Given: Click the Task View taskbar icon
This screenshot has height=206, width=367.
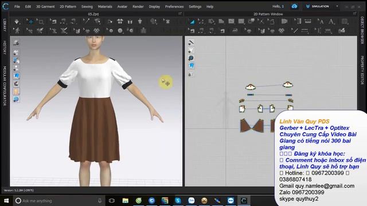Looking at the screenshot, I should tap(112, 201).
